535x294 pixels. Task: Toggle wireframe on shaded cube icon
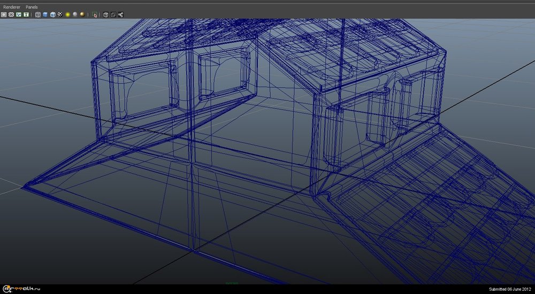click(x=53, y=15)
